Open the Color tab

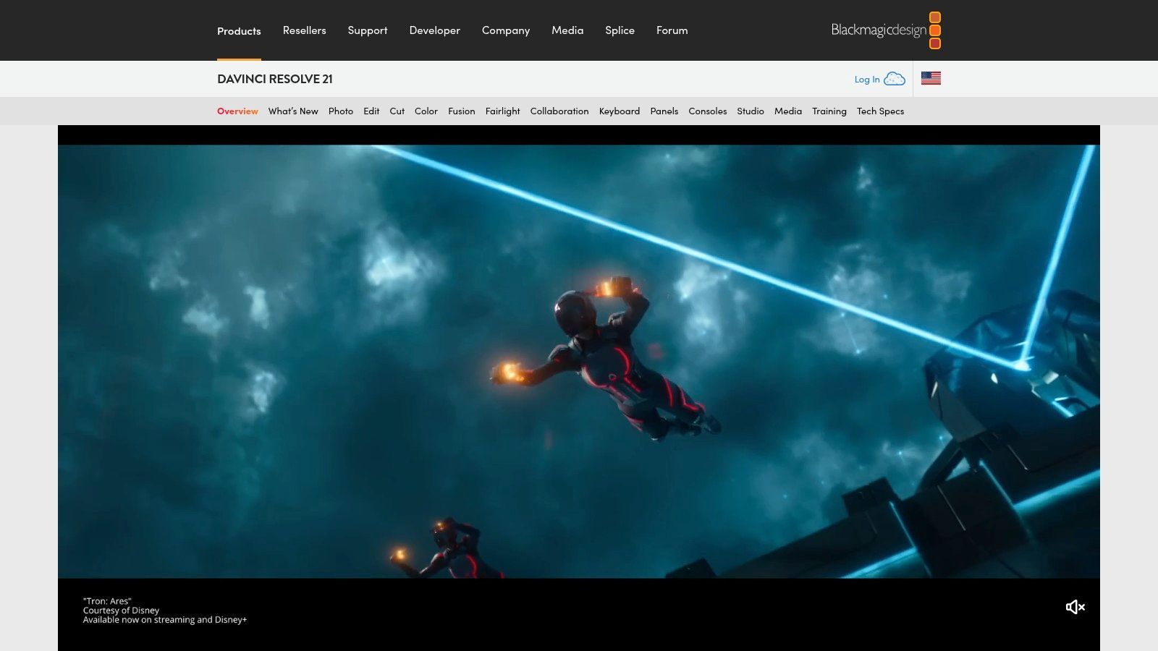[x=426, y=111]
